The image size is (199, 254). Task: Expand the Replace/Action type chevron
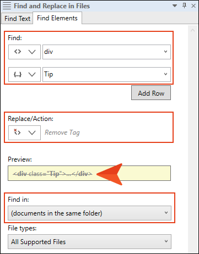tap(32, 132)
